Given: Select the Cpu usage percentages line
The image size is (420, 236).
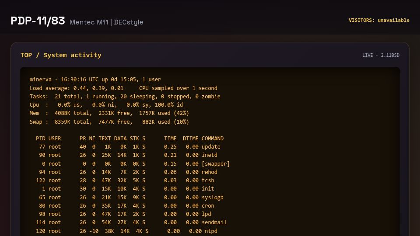Looking at the screenshot, I should (x=106, y=104).
